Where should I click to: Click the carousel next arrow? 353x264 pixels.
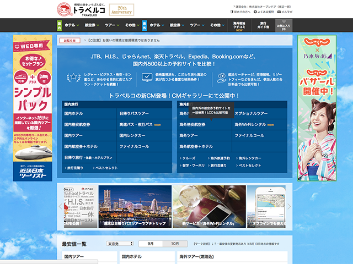pos(289,207)
